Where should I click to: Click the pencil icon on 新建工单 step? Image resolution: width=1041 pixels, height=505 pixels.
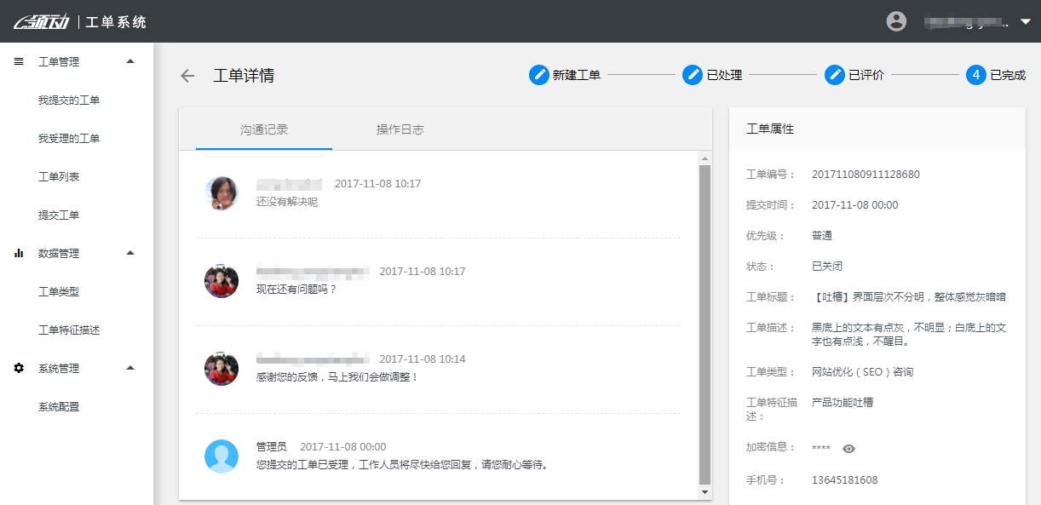[538, 75]
